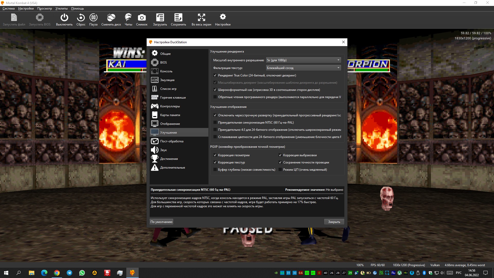Select Пост-обработка in settings sidebar

click(179, 141)
